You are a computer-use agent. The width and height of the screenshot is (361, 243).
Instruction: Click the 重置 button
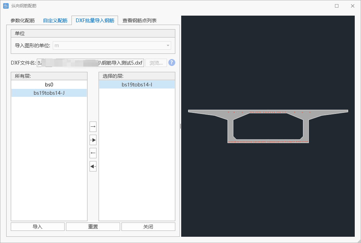[93, 227]
